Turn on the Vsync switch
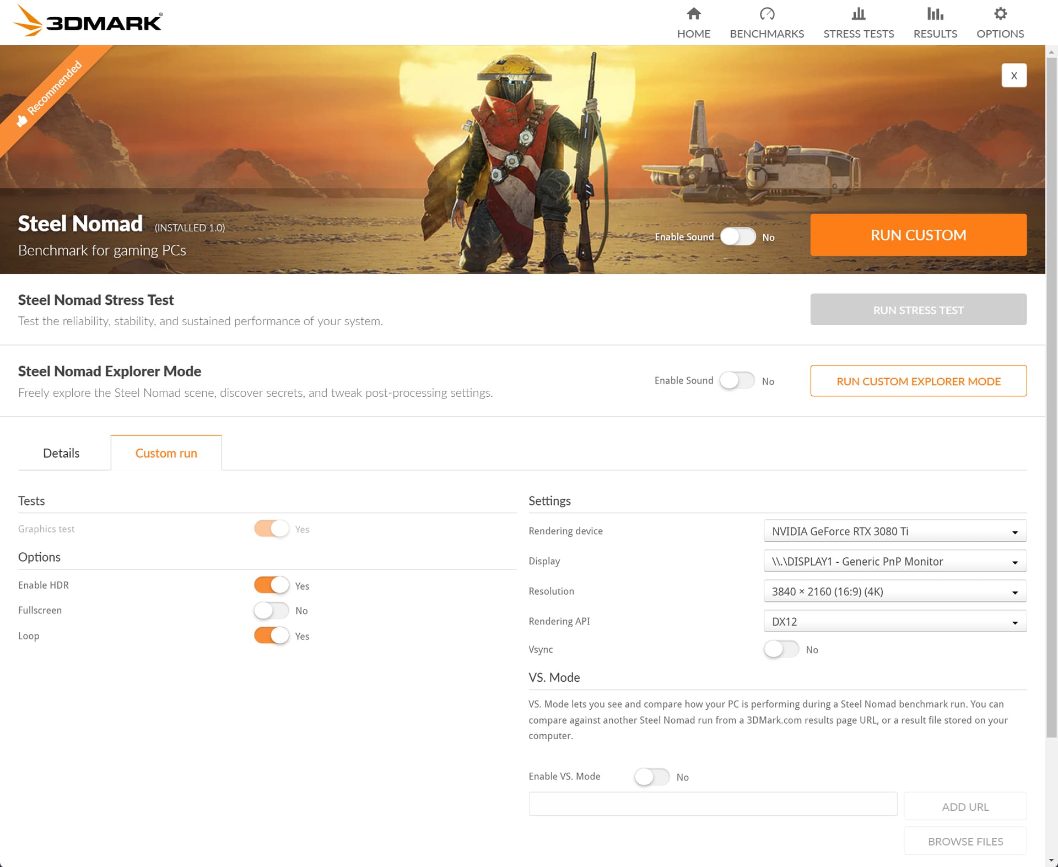 click(781, 649)
